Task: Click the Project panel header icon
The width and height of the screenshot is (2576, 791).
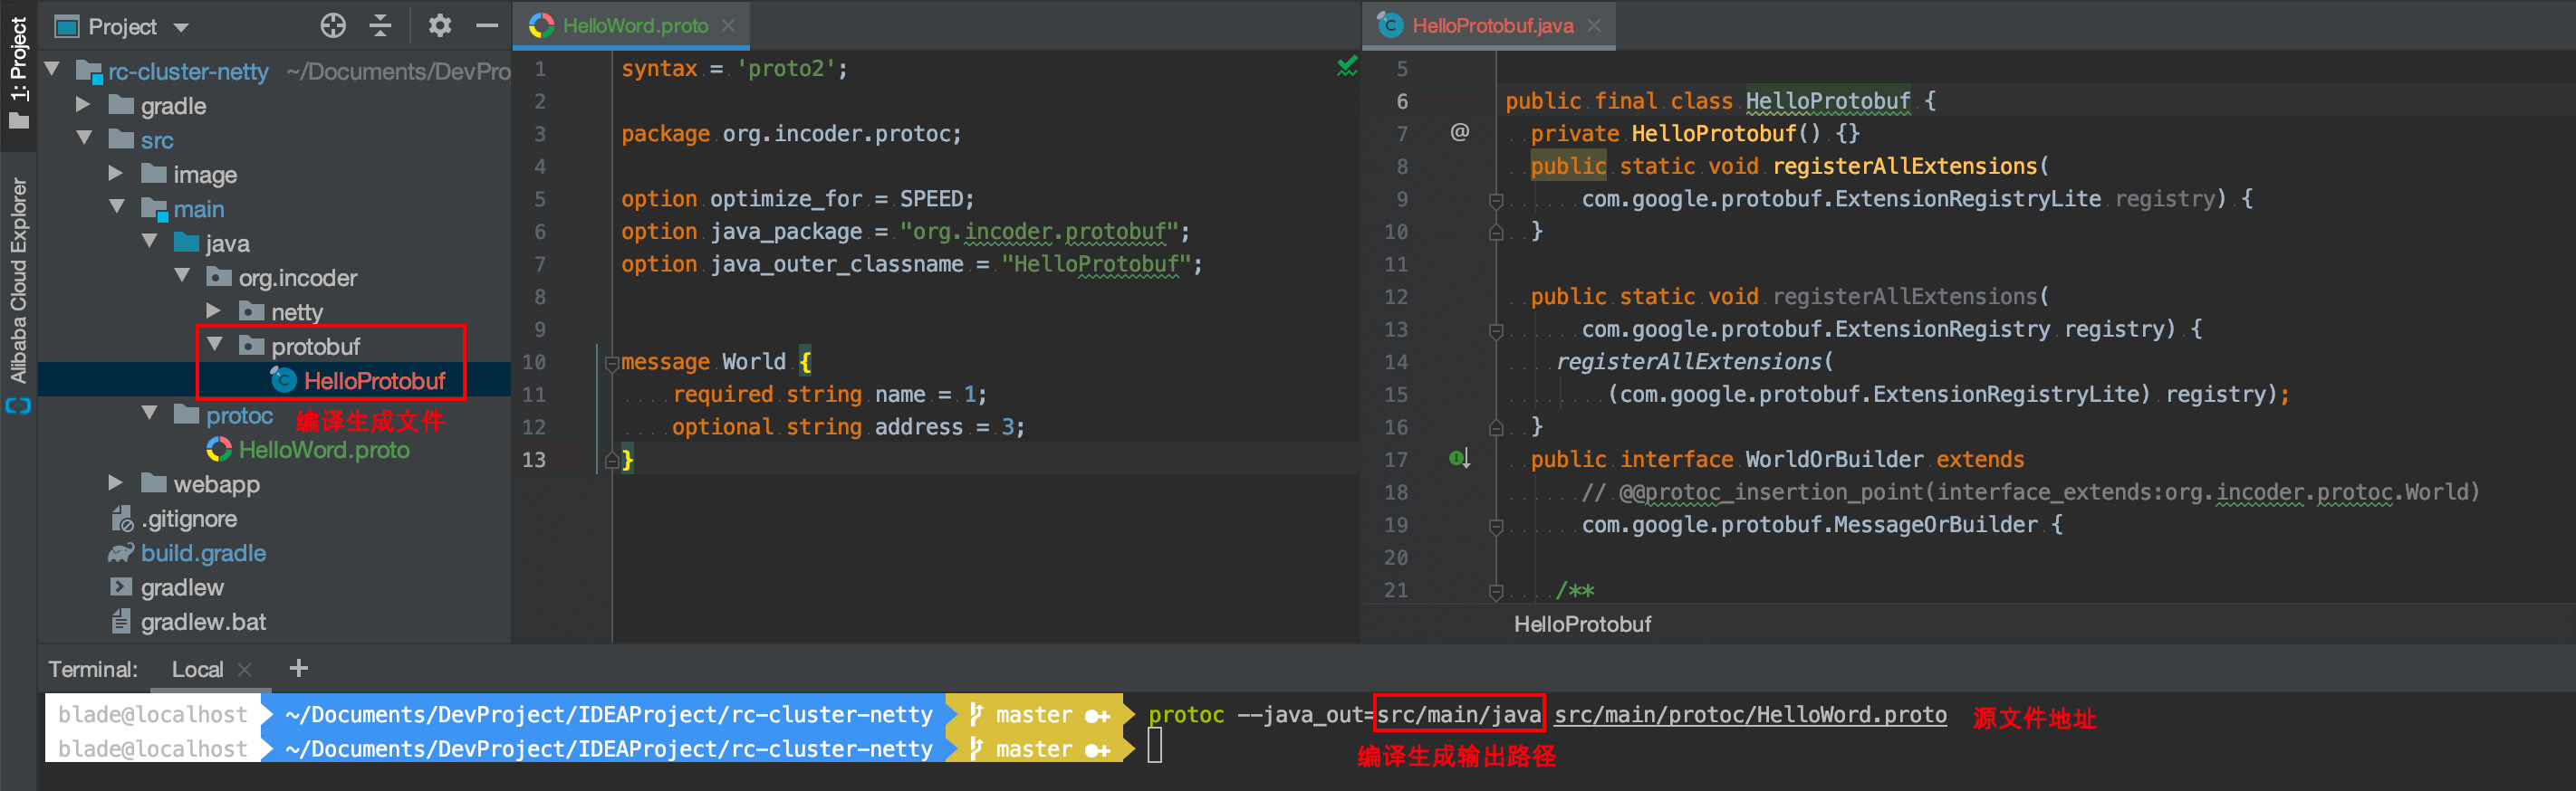Action: coord(67,27)
